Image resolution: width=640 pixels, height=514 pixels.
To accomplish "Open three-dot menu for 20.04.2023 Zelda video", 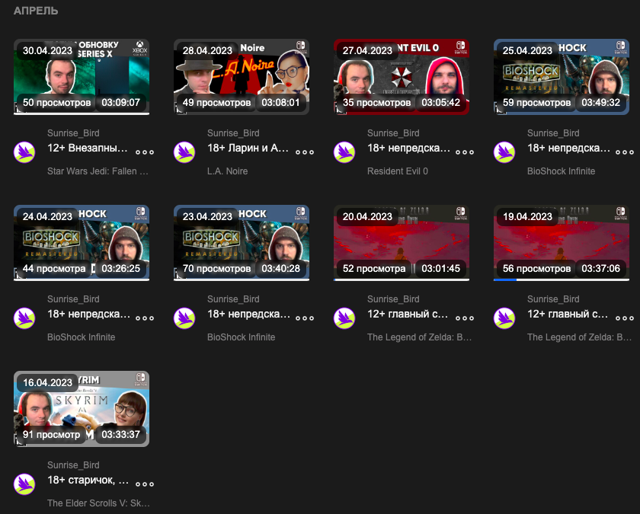I will point(465,318).
